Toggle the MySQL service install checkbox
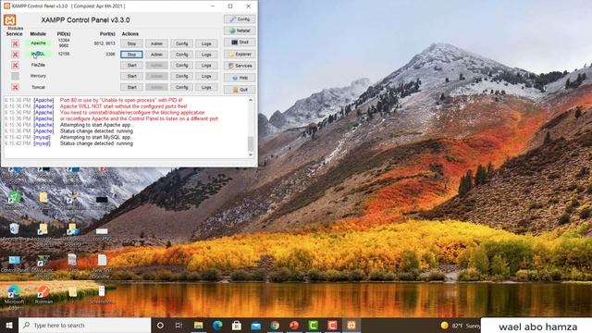Screen dimensions: 592x333 pos(15,55)
